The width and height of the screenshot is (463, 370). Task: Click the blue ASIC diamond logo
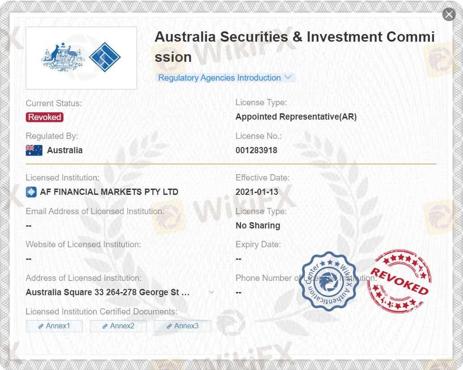[106, 57]
